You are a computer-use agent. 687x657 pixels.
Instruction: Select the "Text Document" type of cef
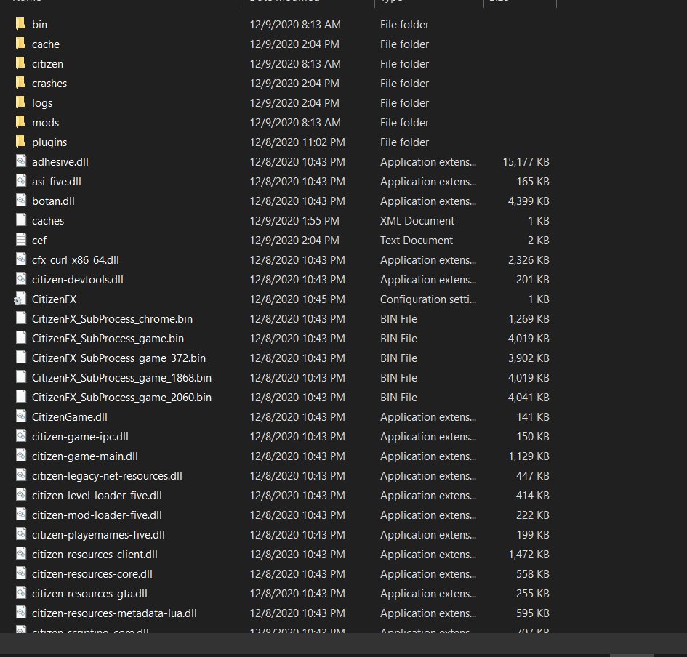tap(417, 241)
